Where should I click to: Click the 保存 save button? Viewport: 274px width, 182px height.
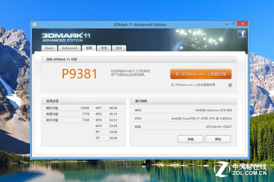(218, 139)
